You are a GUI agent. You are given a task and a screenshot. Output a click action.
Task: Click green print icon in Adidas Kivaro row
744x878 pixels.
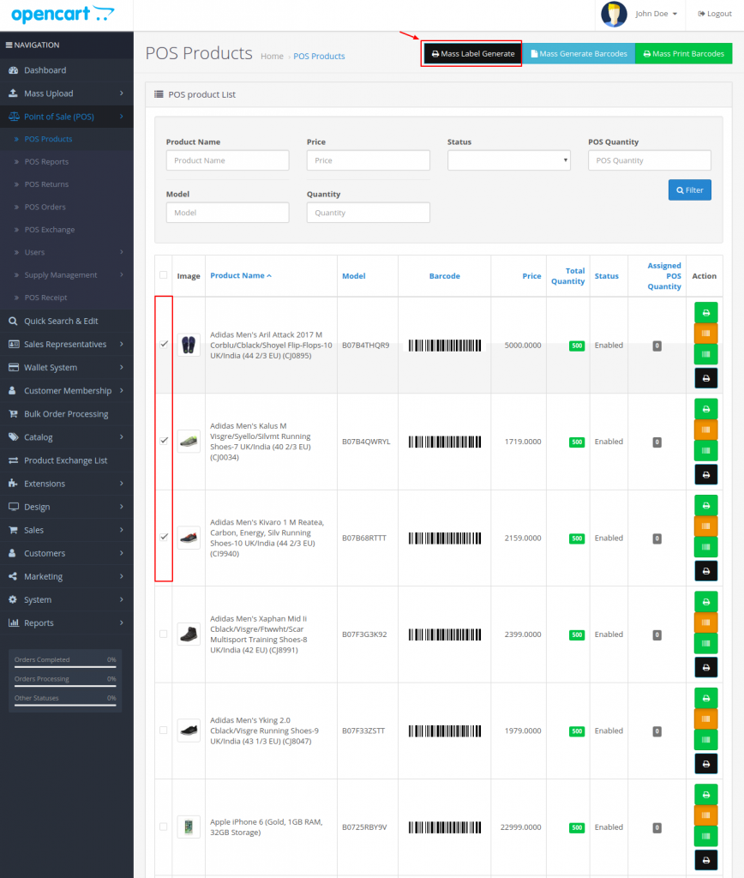click(706, 505)
